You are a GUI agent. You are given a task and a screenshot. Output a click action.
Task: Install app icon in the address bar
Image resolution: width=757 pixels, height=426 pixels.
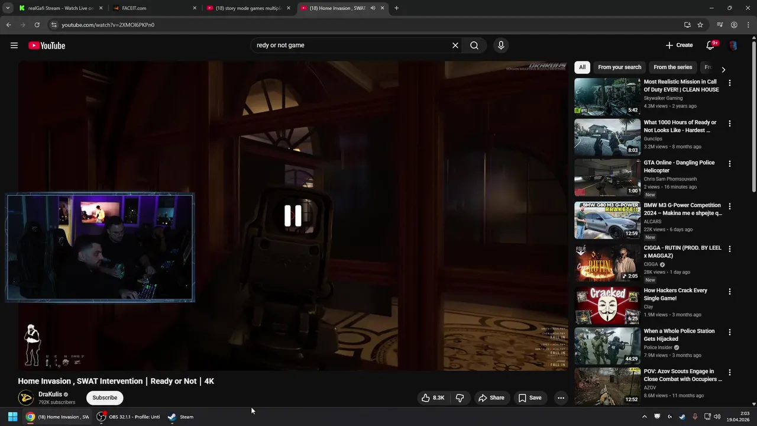pos(687,25)
